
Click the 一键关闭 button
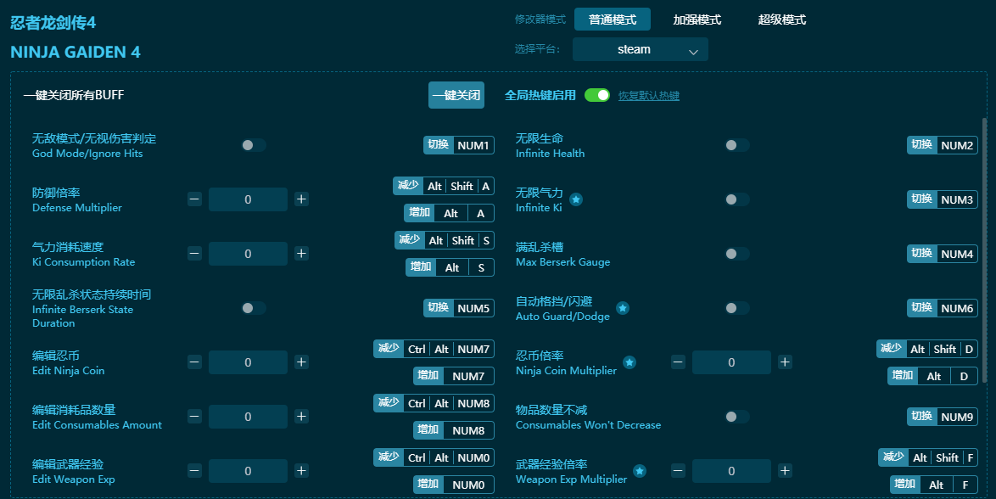click(x=456, y=95)
